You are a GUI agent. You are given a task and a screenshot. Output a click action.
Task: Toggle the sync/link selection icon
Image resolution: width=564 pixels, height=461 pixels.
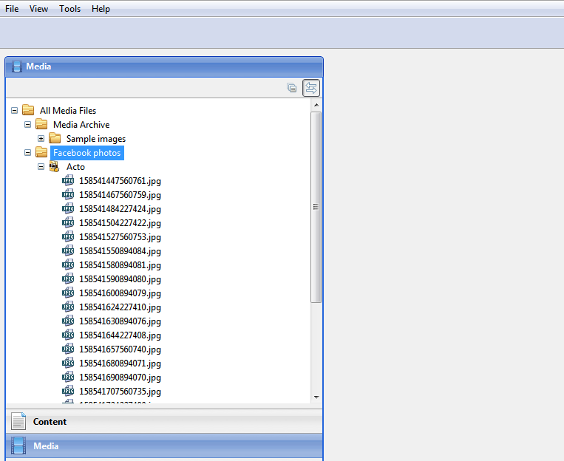click(x=311, y=88)
